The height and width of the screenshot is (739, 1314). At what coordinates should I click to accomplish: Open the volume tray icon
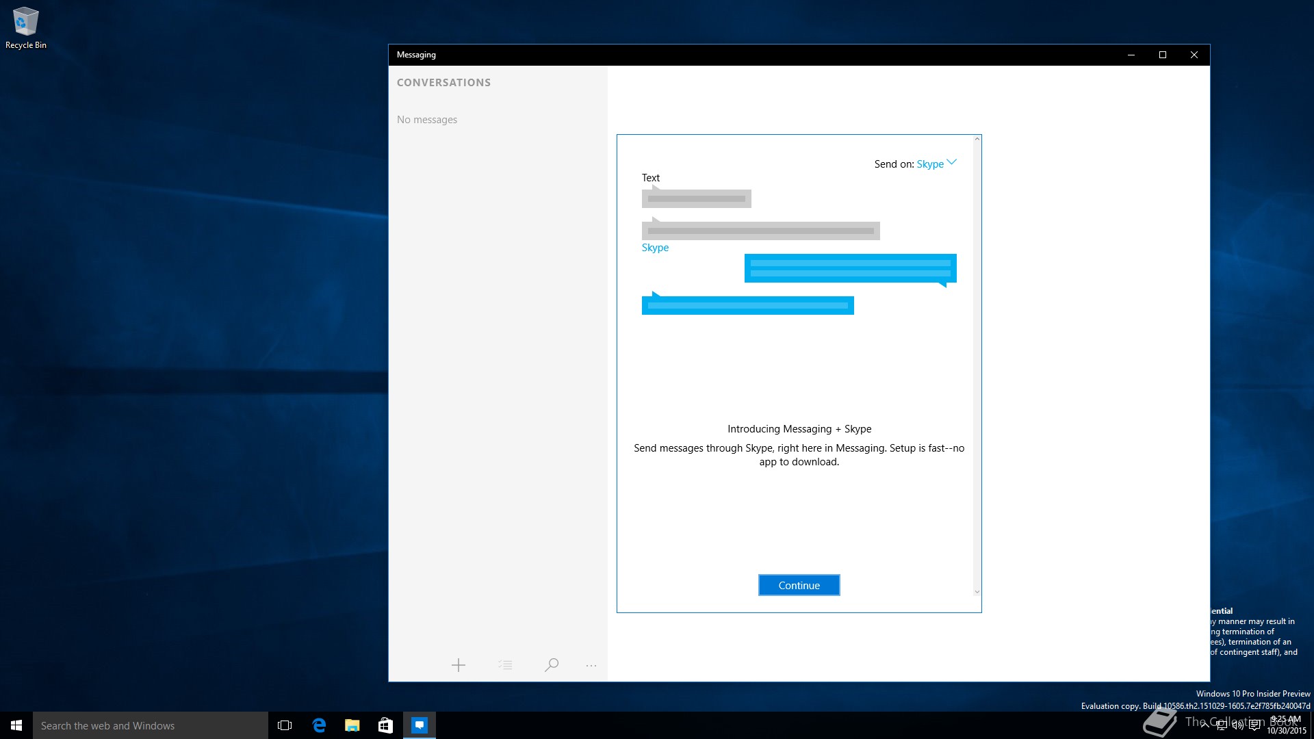point(1237,725)
